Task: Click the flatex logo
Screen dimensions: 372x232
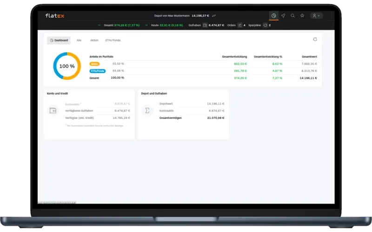Action: [55, 16]
